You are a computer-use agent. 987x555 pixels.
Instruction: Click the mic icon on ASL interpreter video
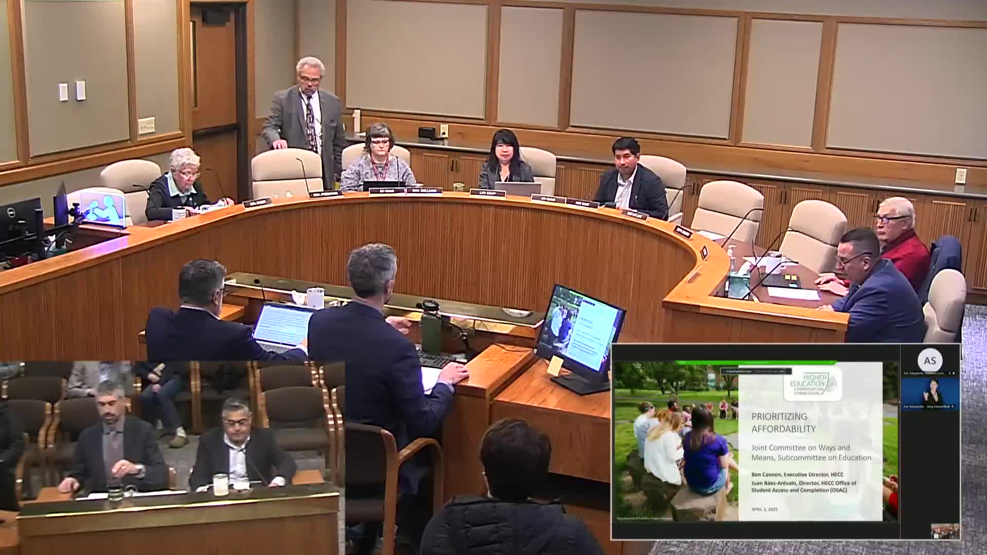[953, 406]
